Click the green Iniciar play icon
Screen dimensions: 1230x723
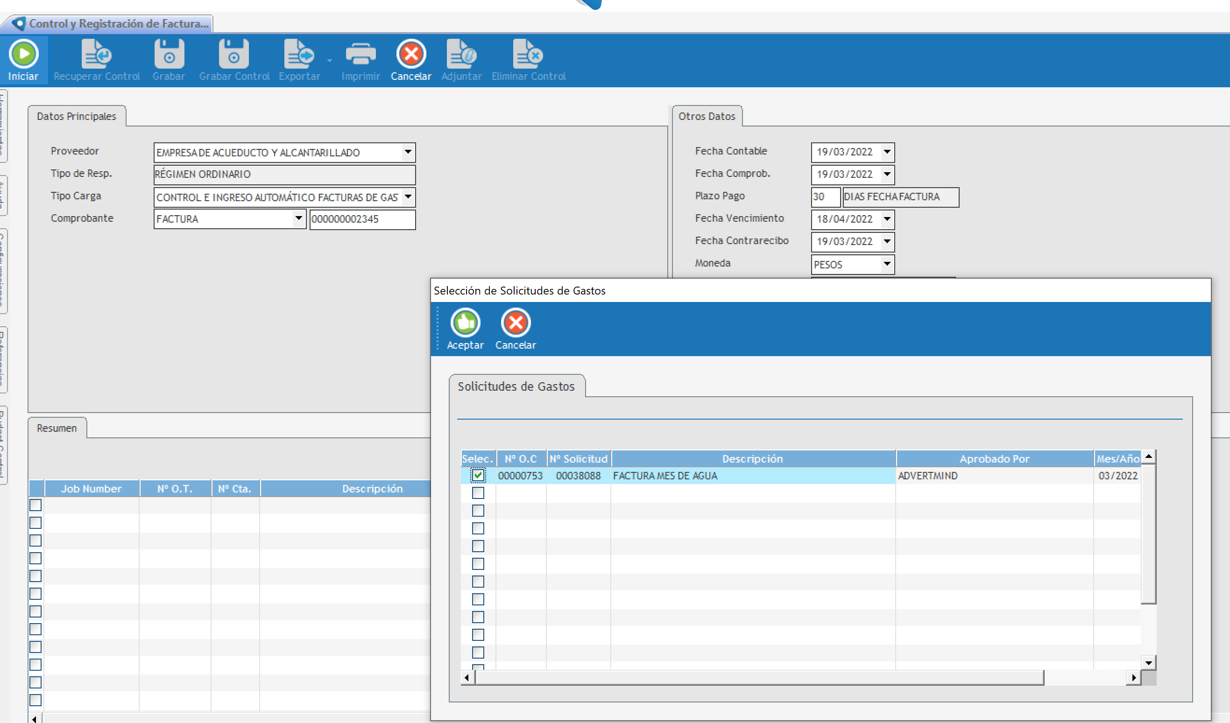[23, 54]
